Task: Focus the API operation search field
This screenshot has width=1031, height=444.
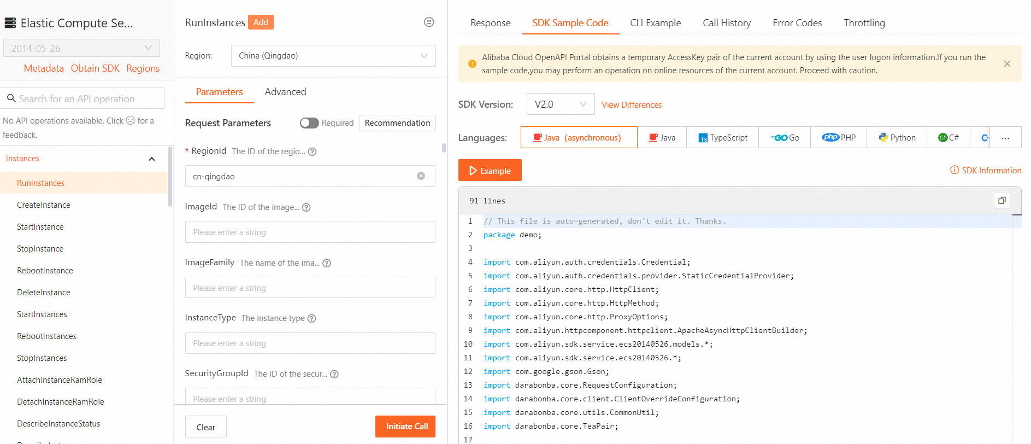Action: (83, 98)
